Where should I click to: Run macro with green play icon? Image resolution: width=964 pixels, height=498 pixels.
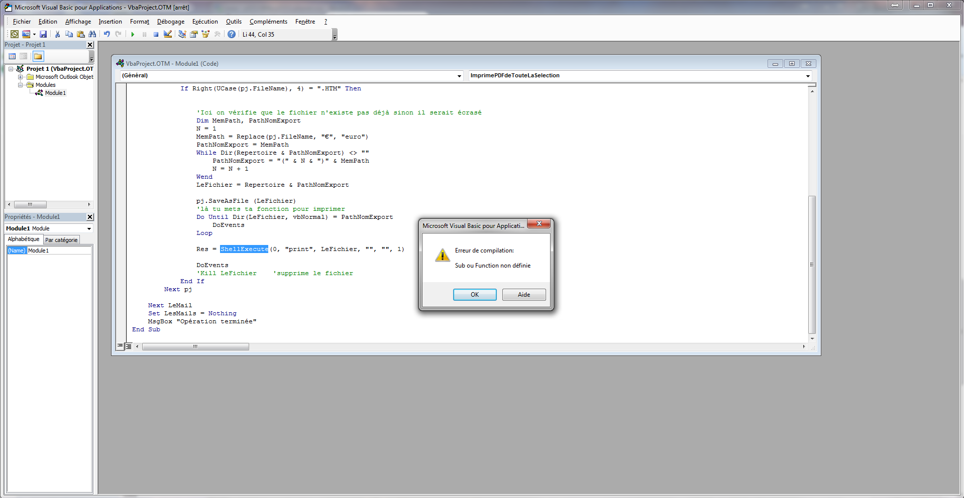click(x=133, y=34)
